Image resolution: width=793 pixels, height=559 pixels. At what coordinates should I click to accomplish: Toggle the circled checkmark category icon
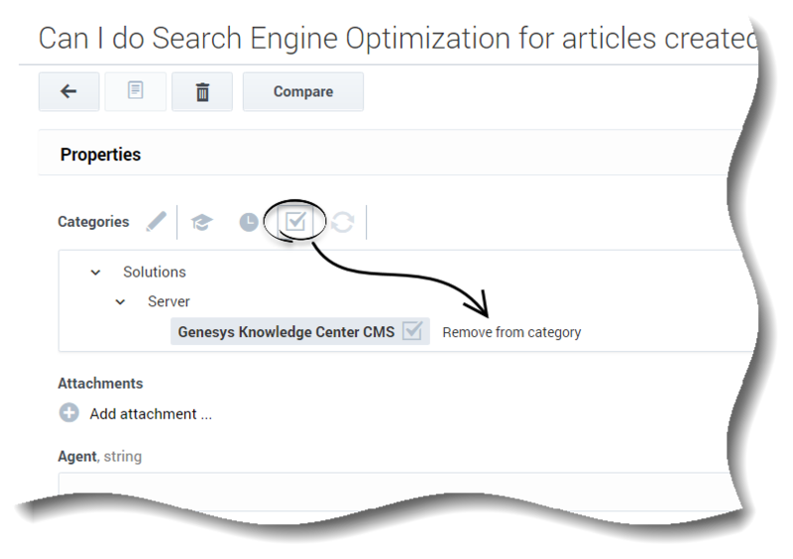click(295, 221)
